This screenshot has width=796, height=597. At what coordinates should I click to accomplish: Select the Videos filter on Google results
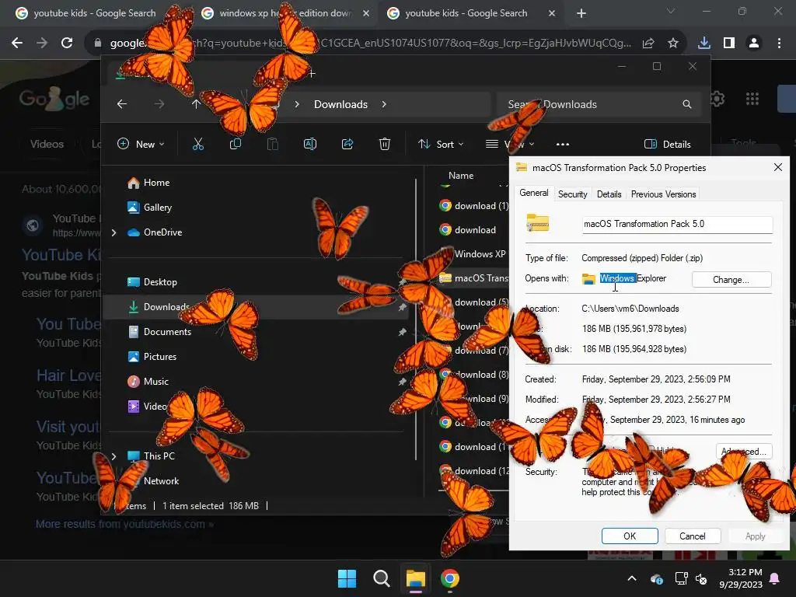pyautogui.click(x=47, y=144)
